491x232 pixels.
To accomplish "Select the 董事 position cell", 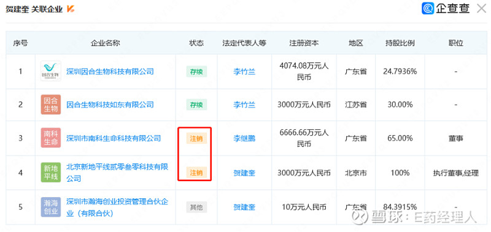I will point(455,138).
